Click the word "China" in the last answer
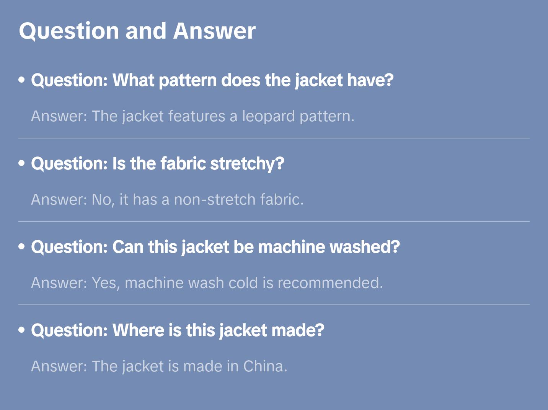The image size is (548, 410). click(x=265, y=366)
